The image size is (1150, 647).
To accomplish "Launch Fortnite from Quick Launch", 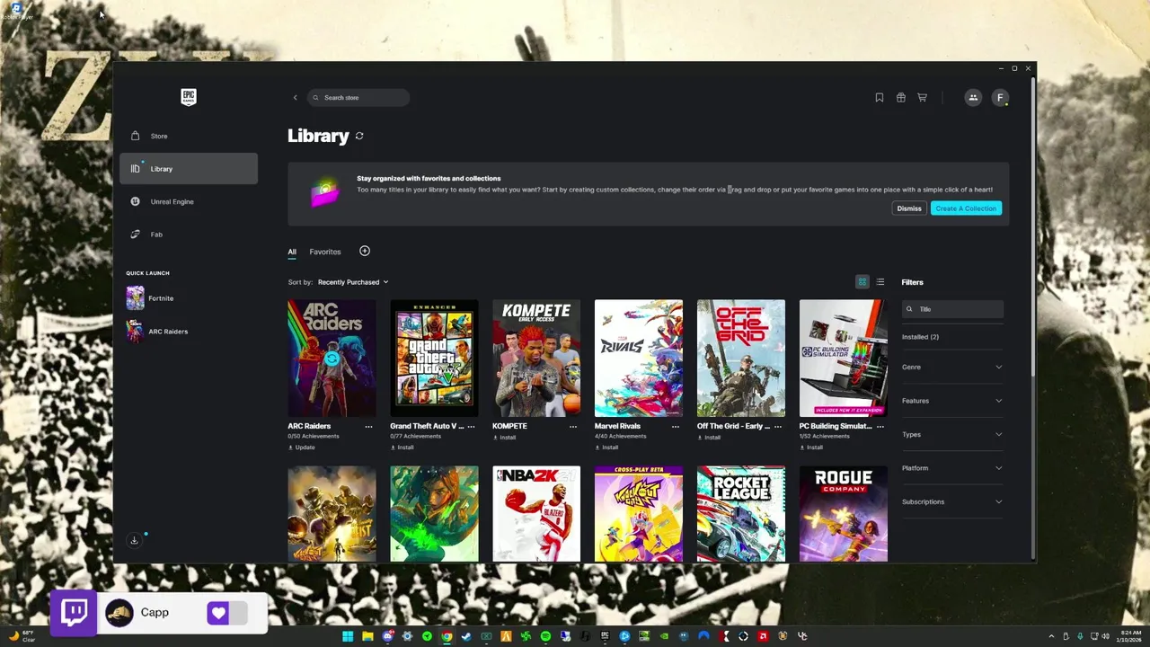I will coord(151,298).
